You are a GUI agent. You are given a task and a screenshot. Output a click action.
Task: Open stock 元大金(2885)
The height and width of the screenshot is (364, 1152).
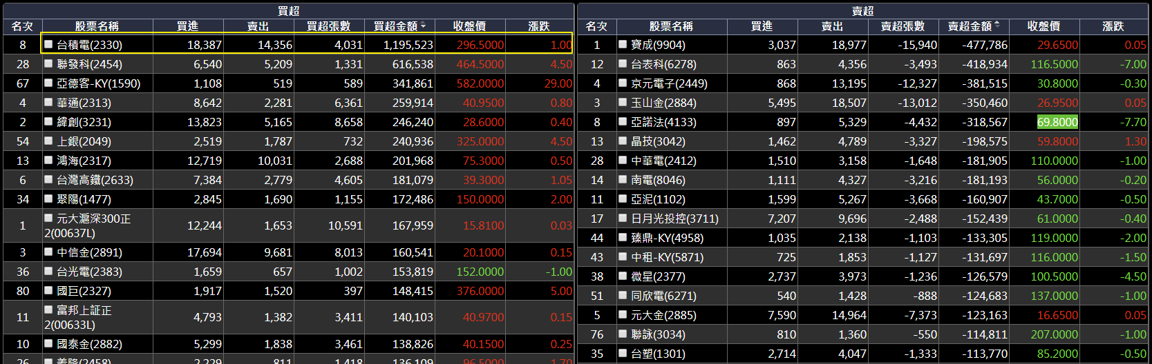tap(663, 315)
